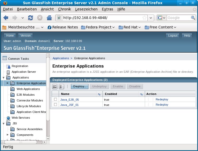The image size is (198, 151).
Task: Expand the Components tree node
Action: coord(8,135)
